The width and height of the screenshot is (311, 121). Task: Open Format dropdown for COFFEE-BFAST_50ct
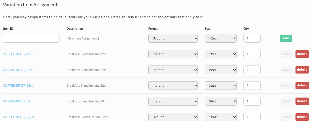coord(173,102)
